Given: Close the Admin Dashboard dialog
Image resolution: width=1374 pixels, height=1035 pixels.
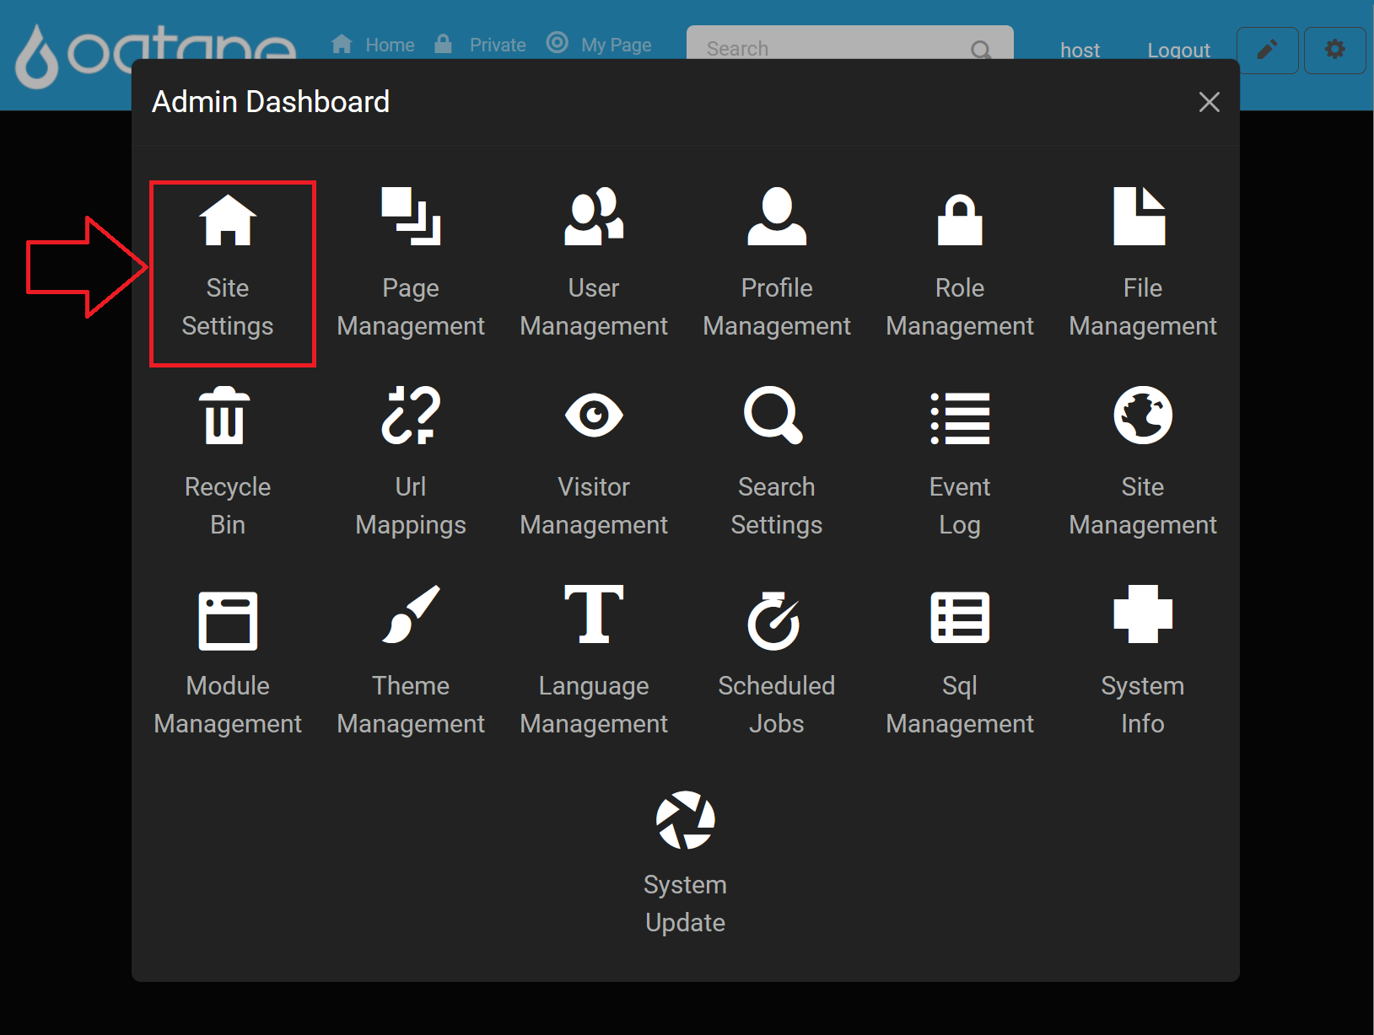Looking at the screenshot, I should coord(1210,102).
